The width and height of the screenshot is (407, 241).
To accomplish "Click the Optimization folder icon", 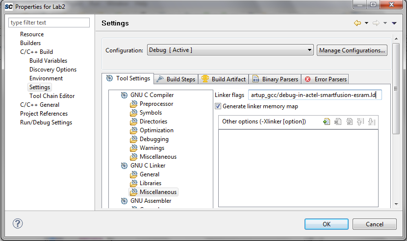I will click(x=134, y=130).
